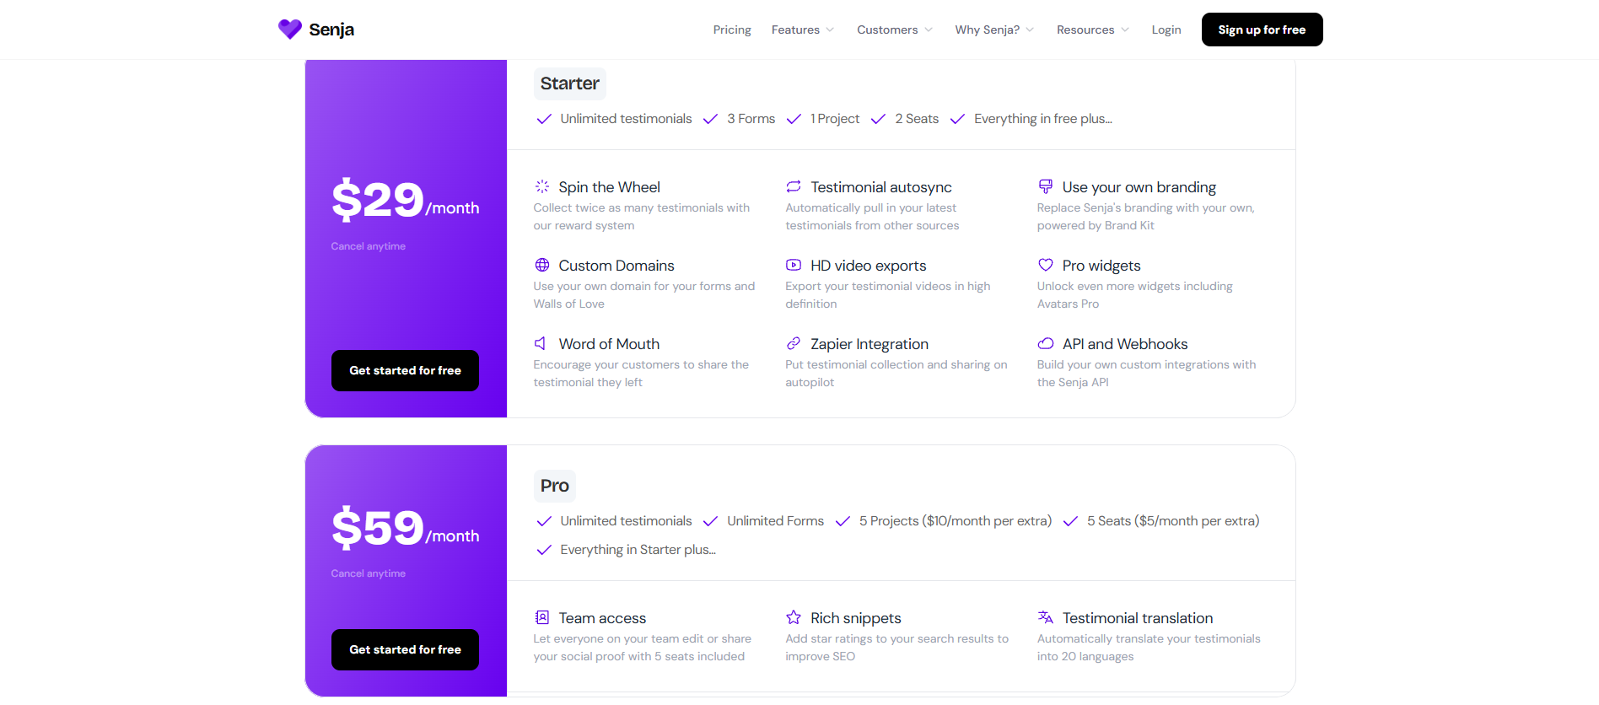
Task: Click the Everything in Starter plus… text
Action: click(x=638, y=550)
